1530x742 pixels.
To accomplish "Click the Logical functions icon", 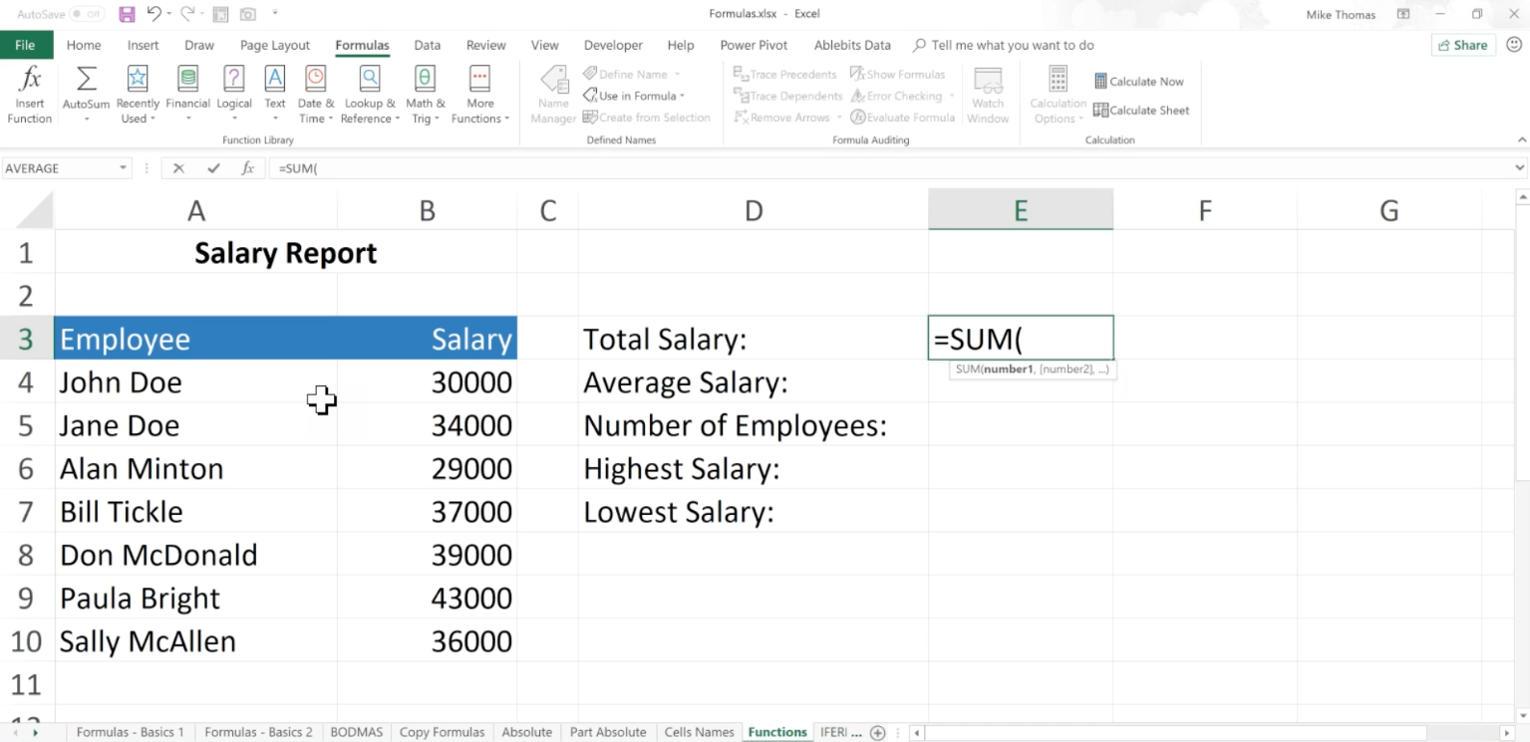I will click(x=234, y=93).
